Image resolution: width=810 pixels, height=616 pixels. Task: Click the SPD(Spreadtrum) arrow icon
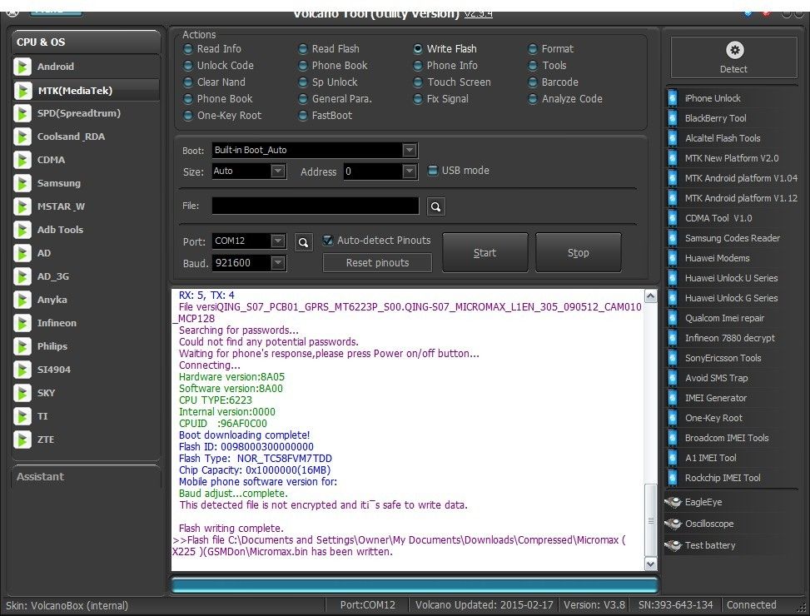22,113
